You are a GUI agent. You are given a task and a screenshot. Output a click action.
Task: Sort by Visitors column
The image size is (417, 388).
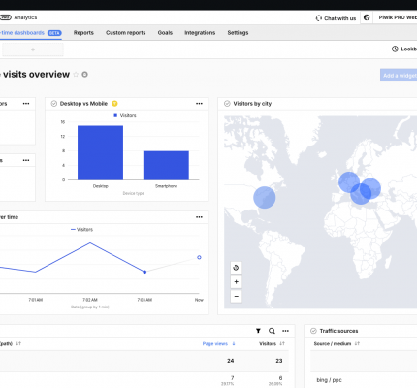coord(272,344)
